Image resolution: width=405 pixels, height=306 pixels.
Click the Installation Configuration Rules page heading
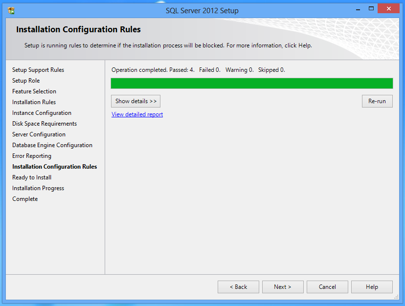click(79, 29)
